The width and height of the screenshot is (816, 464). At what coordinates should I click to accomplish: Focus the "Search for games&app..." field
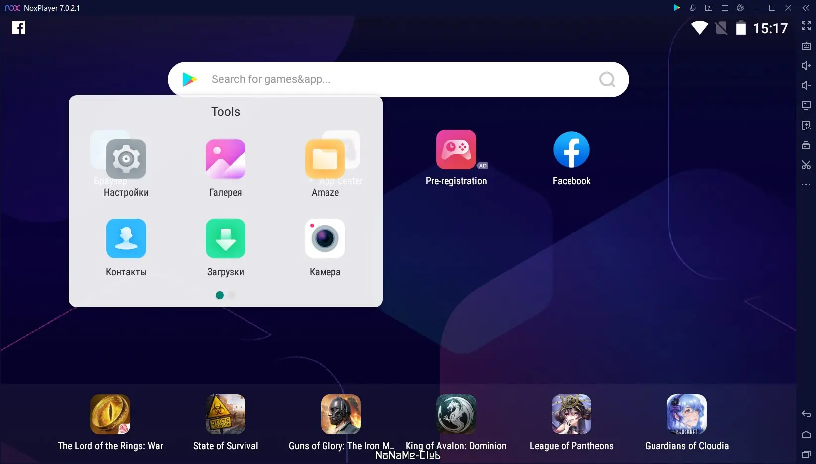(399, 79)
